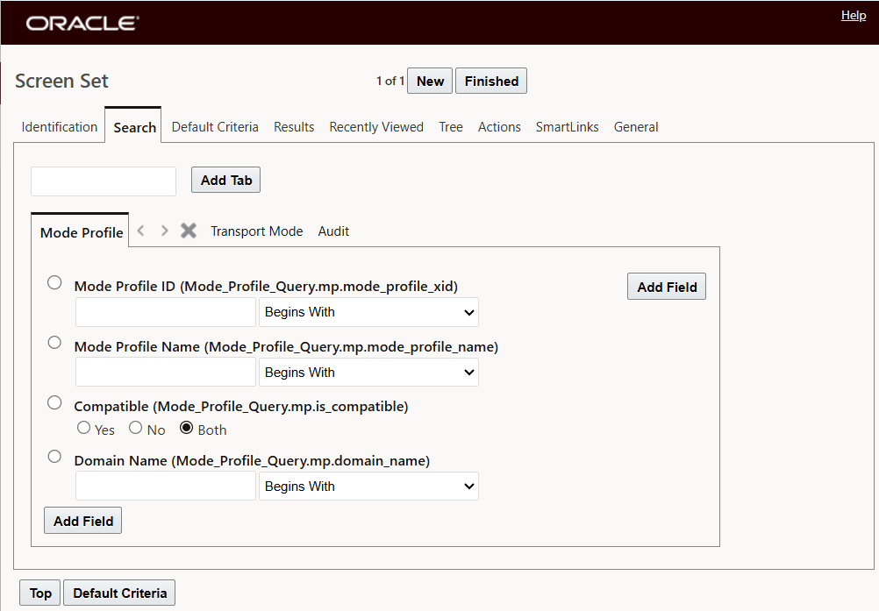This screenshot has width=879, height=611.
Task: Select the Domain Name radio button
Action: click(54, 456)
